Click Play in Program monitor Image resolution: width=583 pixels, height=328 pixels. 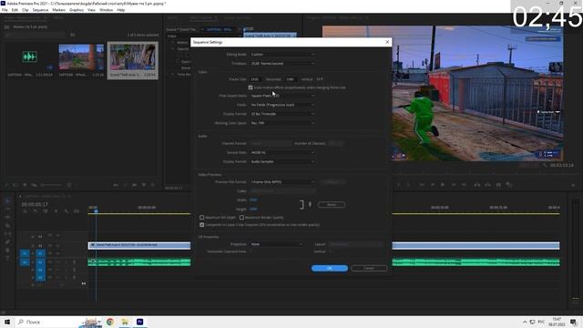click(443, 185)
